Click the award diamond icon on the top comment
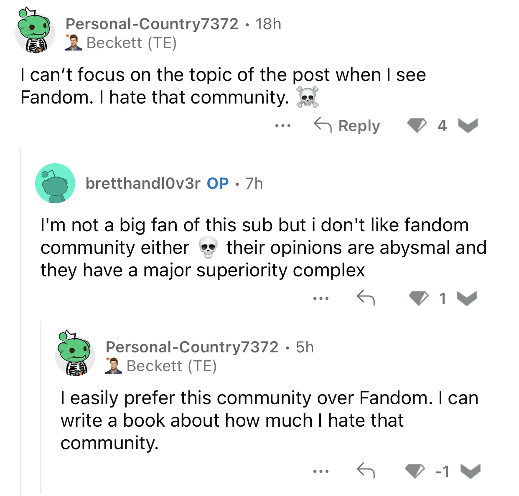Image resolution: width=519 pixels, height=496 pixels. 417,125
